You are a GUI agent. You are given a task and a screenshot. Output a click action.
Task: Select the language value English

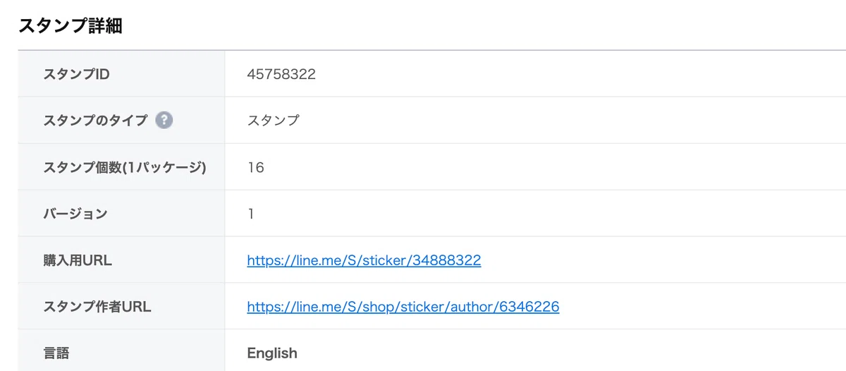[x=272, y=353]
